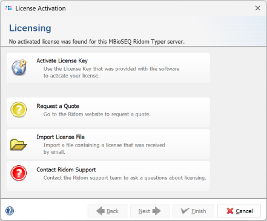Click the License Activation title bar app icon
This screenshot has width=267, height=221.
click(x=8, y=8)
